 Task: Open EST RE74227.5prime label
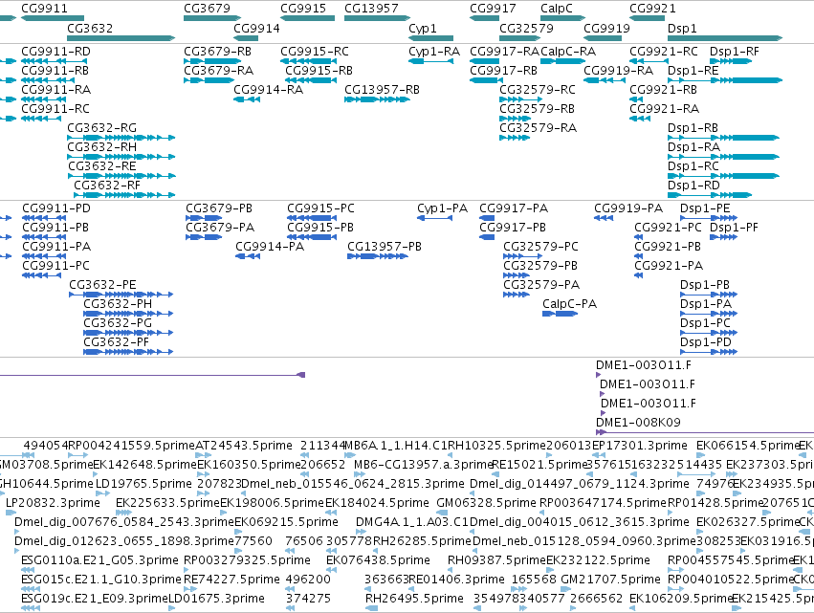pyautogui.click(x=232, y=579)
